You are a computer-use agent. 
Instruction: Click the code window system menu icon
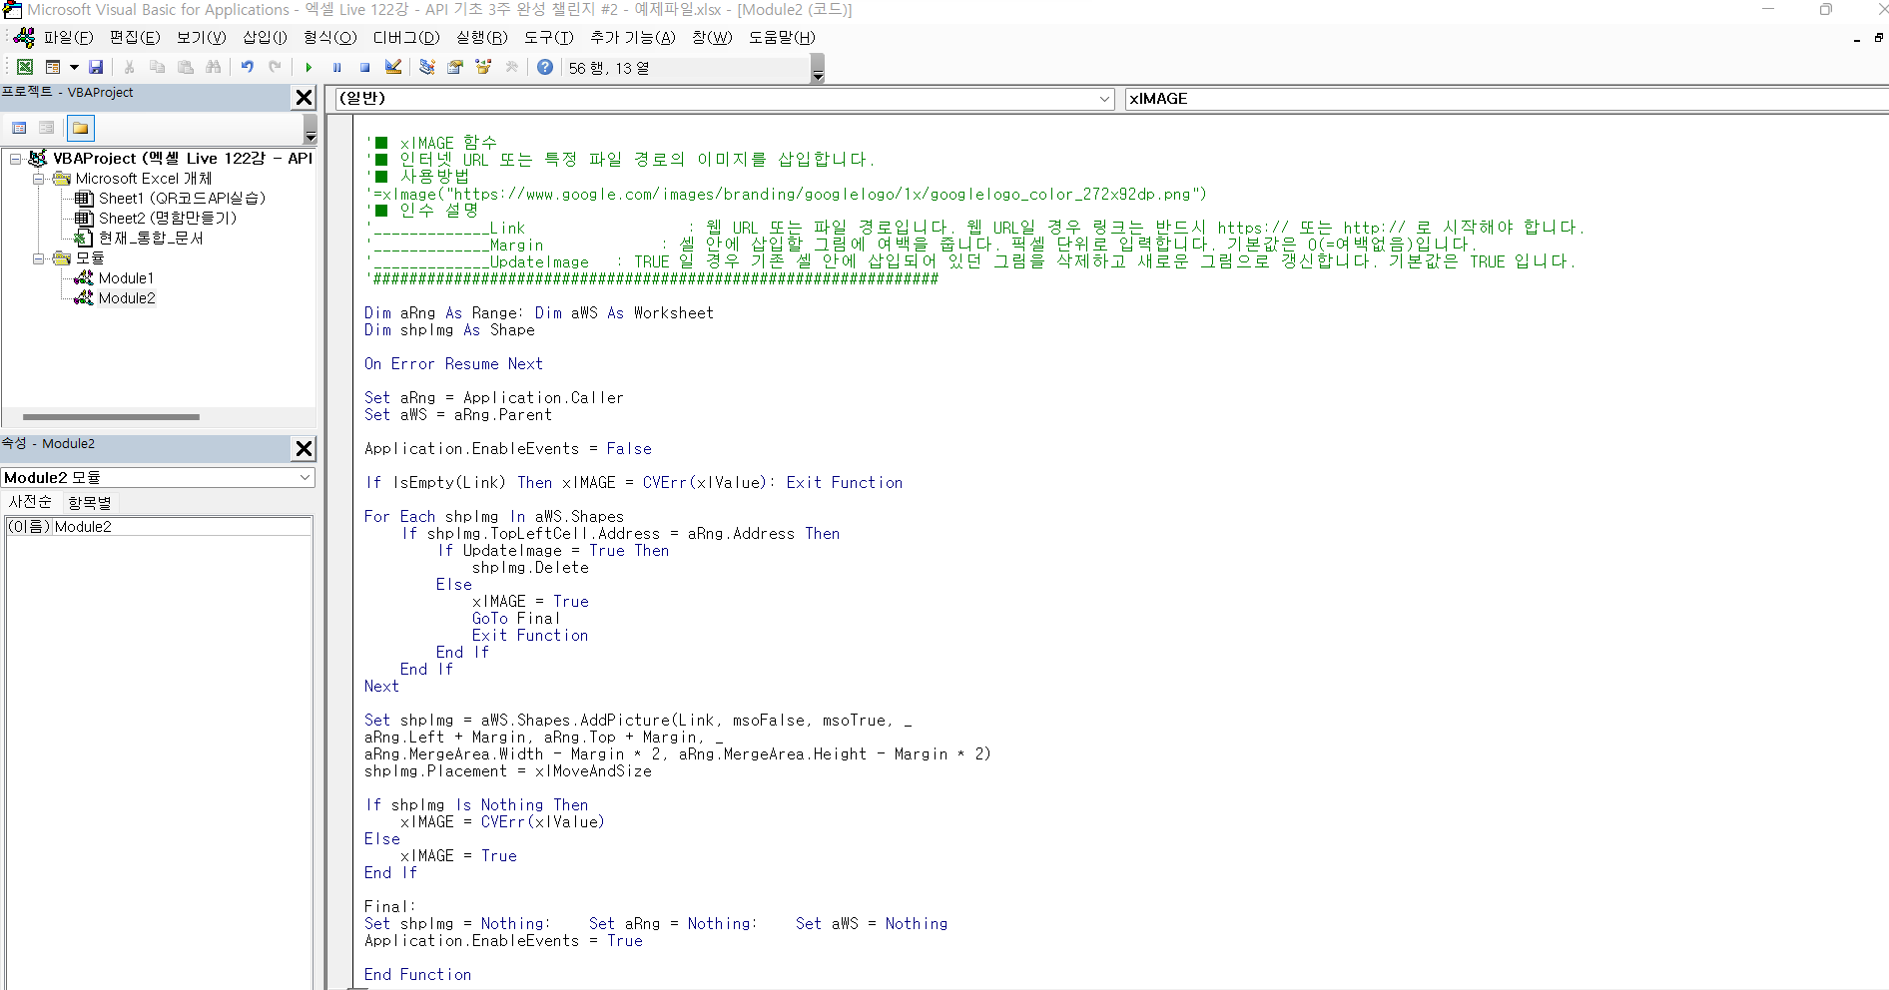[24, 37]
